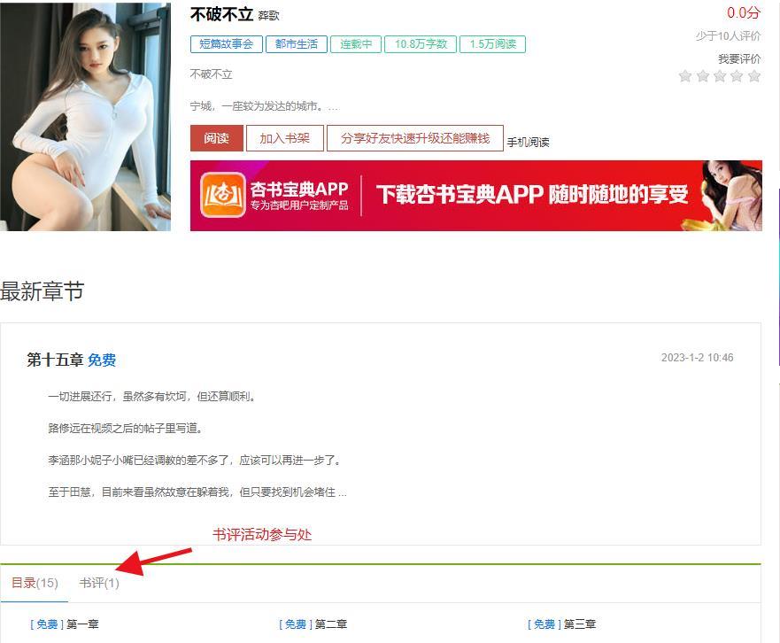Click the 加入书架 button
The image size is (780, 643).
tap(284, 138)
